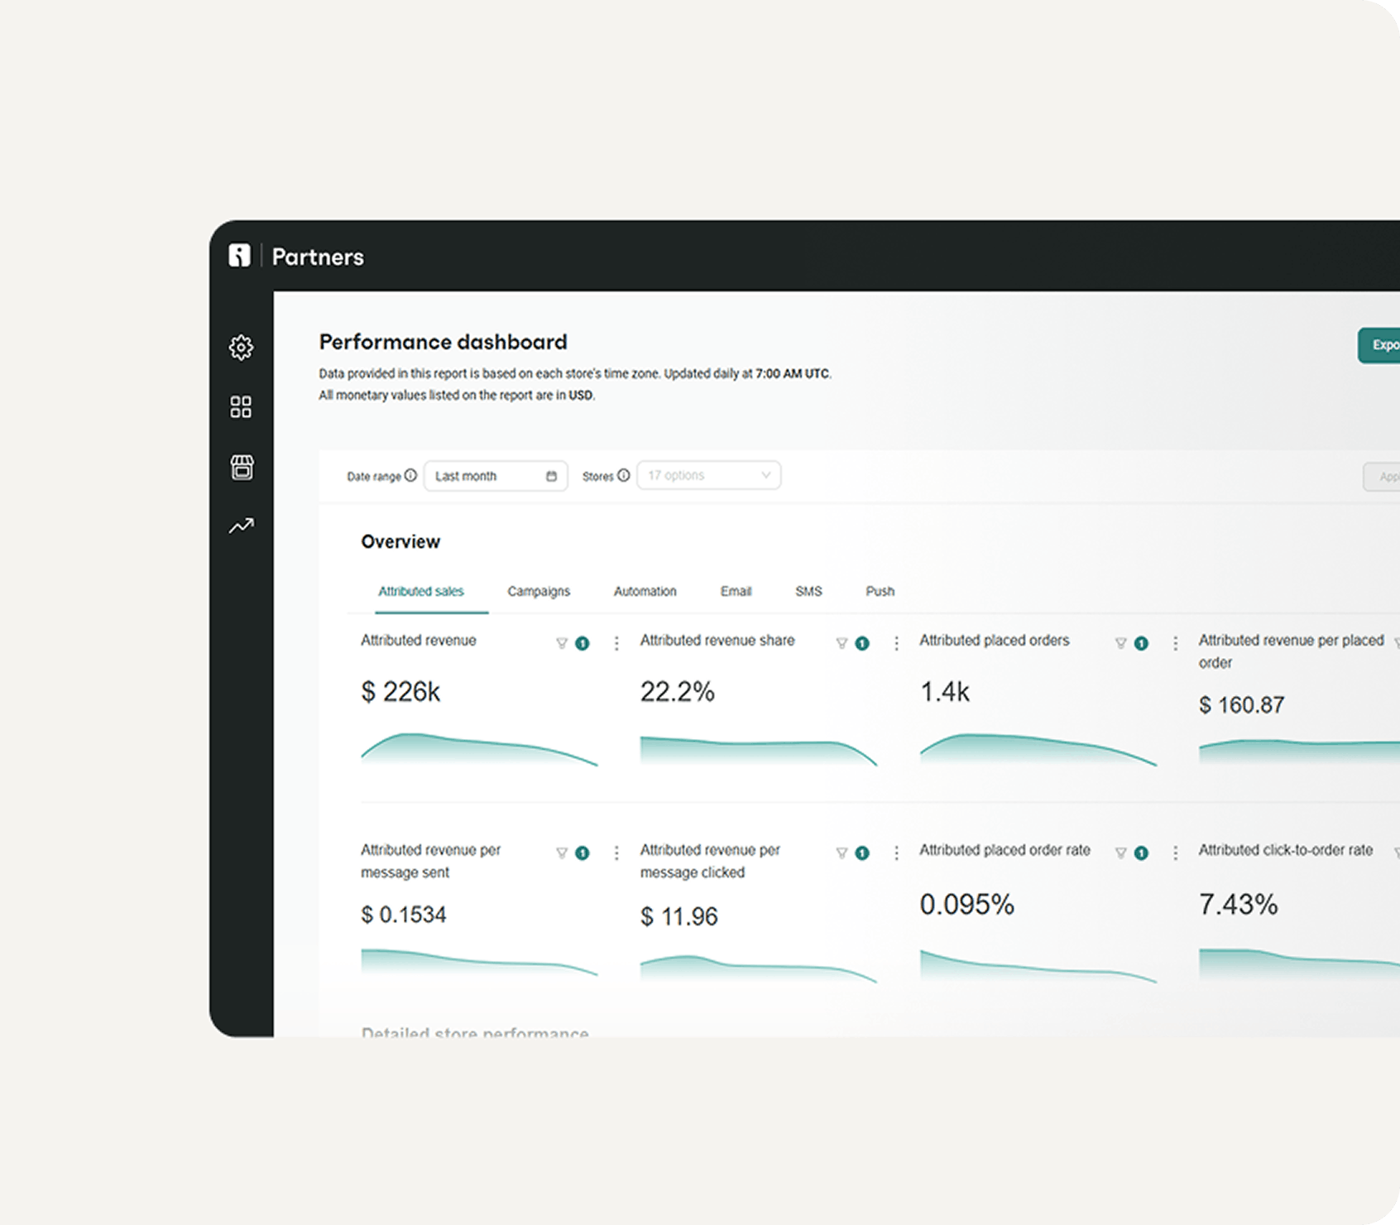Open the Last month date range picker

[495, 476]
